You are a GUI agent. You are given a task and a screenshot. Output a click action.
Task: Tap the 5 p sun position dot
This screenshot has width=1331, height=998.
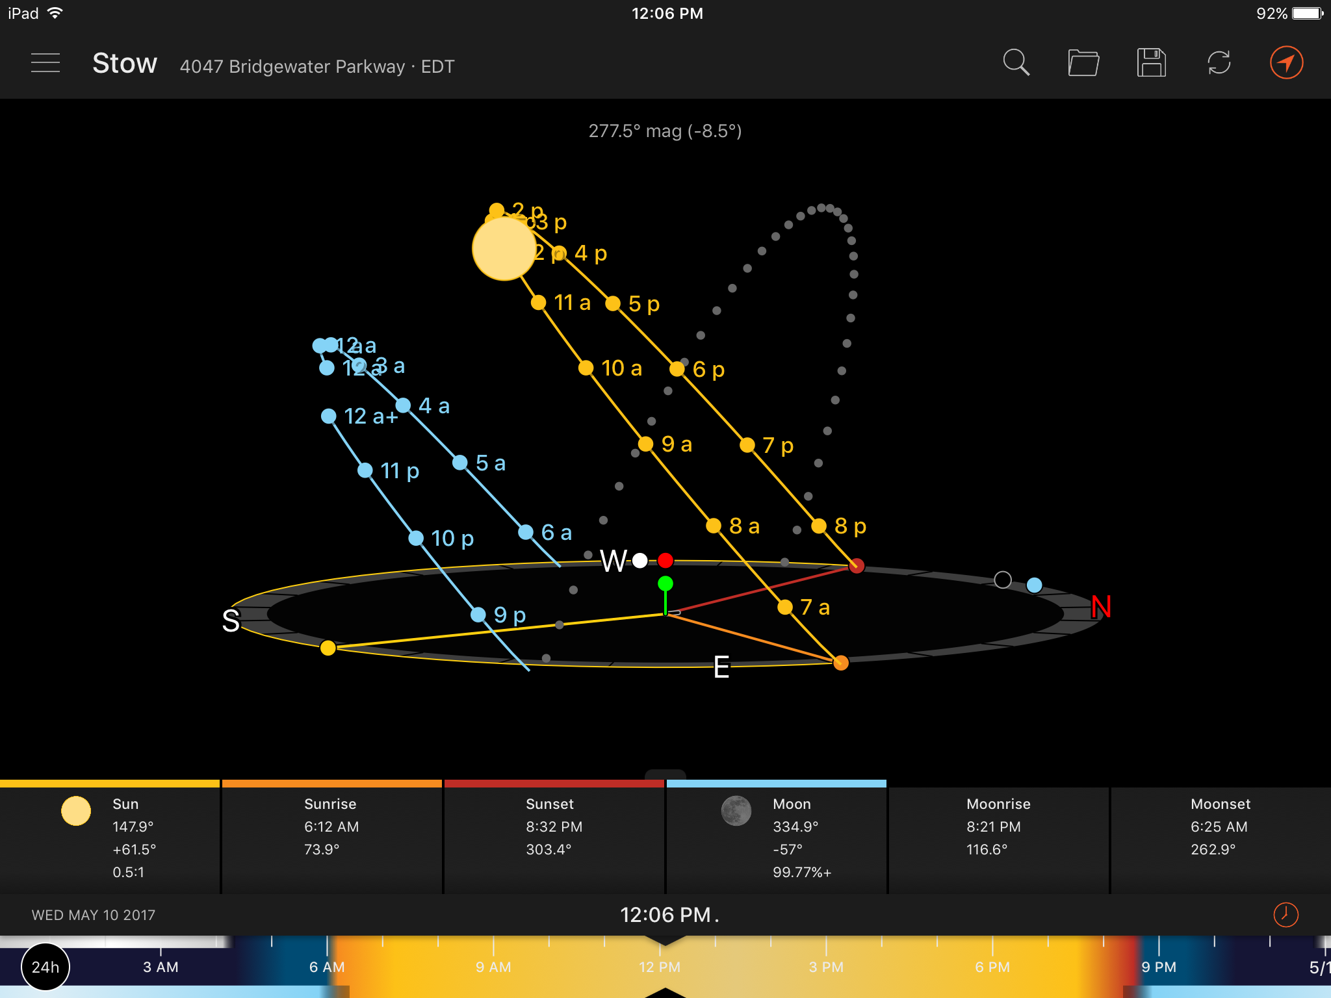[x=613, y=303]
